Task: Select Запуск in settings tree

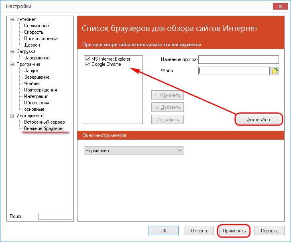Action: (x=31, y=71)
